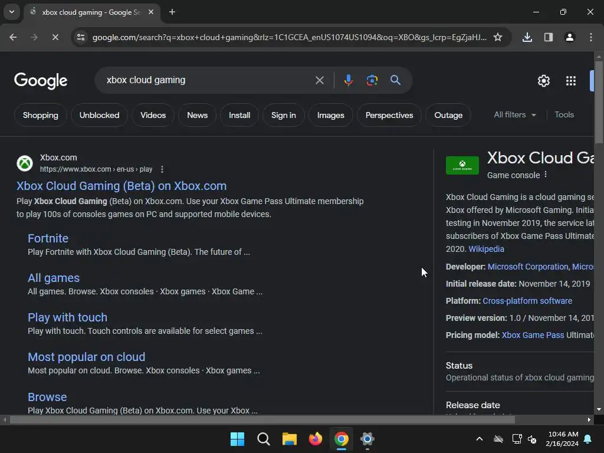Click the Xbox.com result favicon

tap(25, 163)
